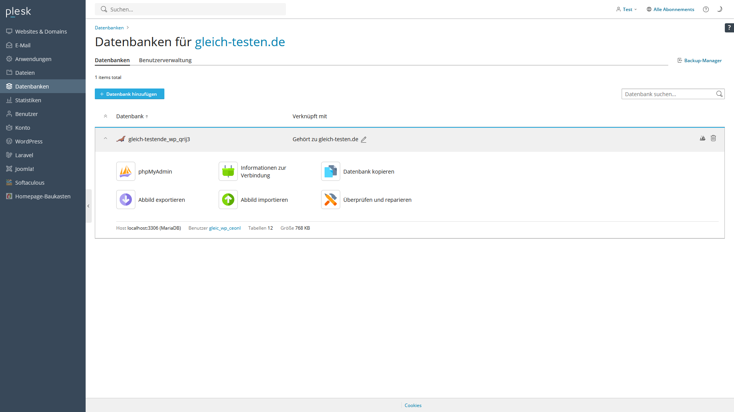Image resolution: width=734 pixels, height=412 pixels.
Task: Click the Datenbank hinzufügen button
Action: coord(129,94)
